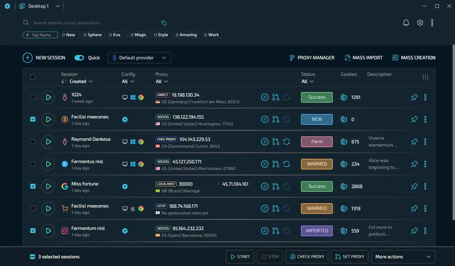Image resolution: width=455 pixels, height=266 pixels.
Task: Open the Default provider dropdown
Action: [x=139, y=58]
